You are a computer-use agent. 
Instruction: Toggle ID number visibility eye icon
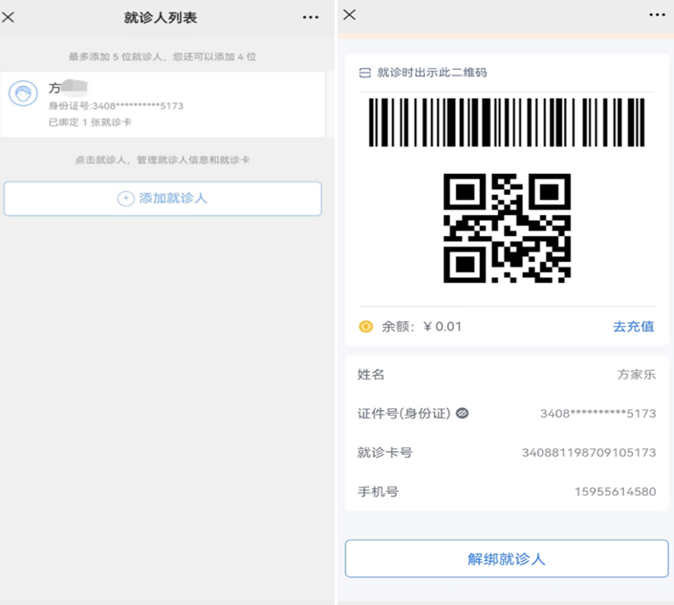[462, 413]
